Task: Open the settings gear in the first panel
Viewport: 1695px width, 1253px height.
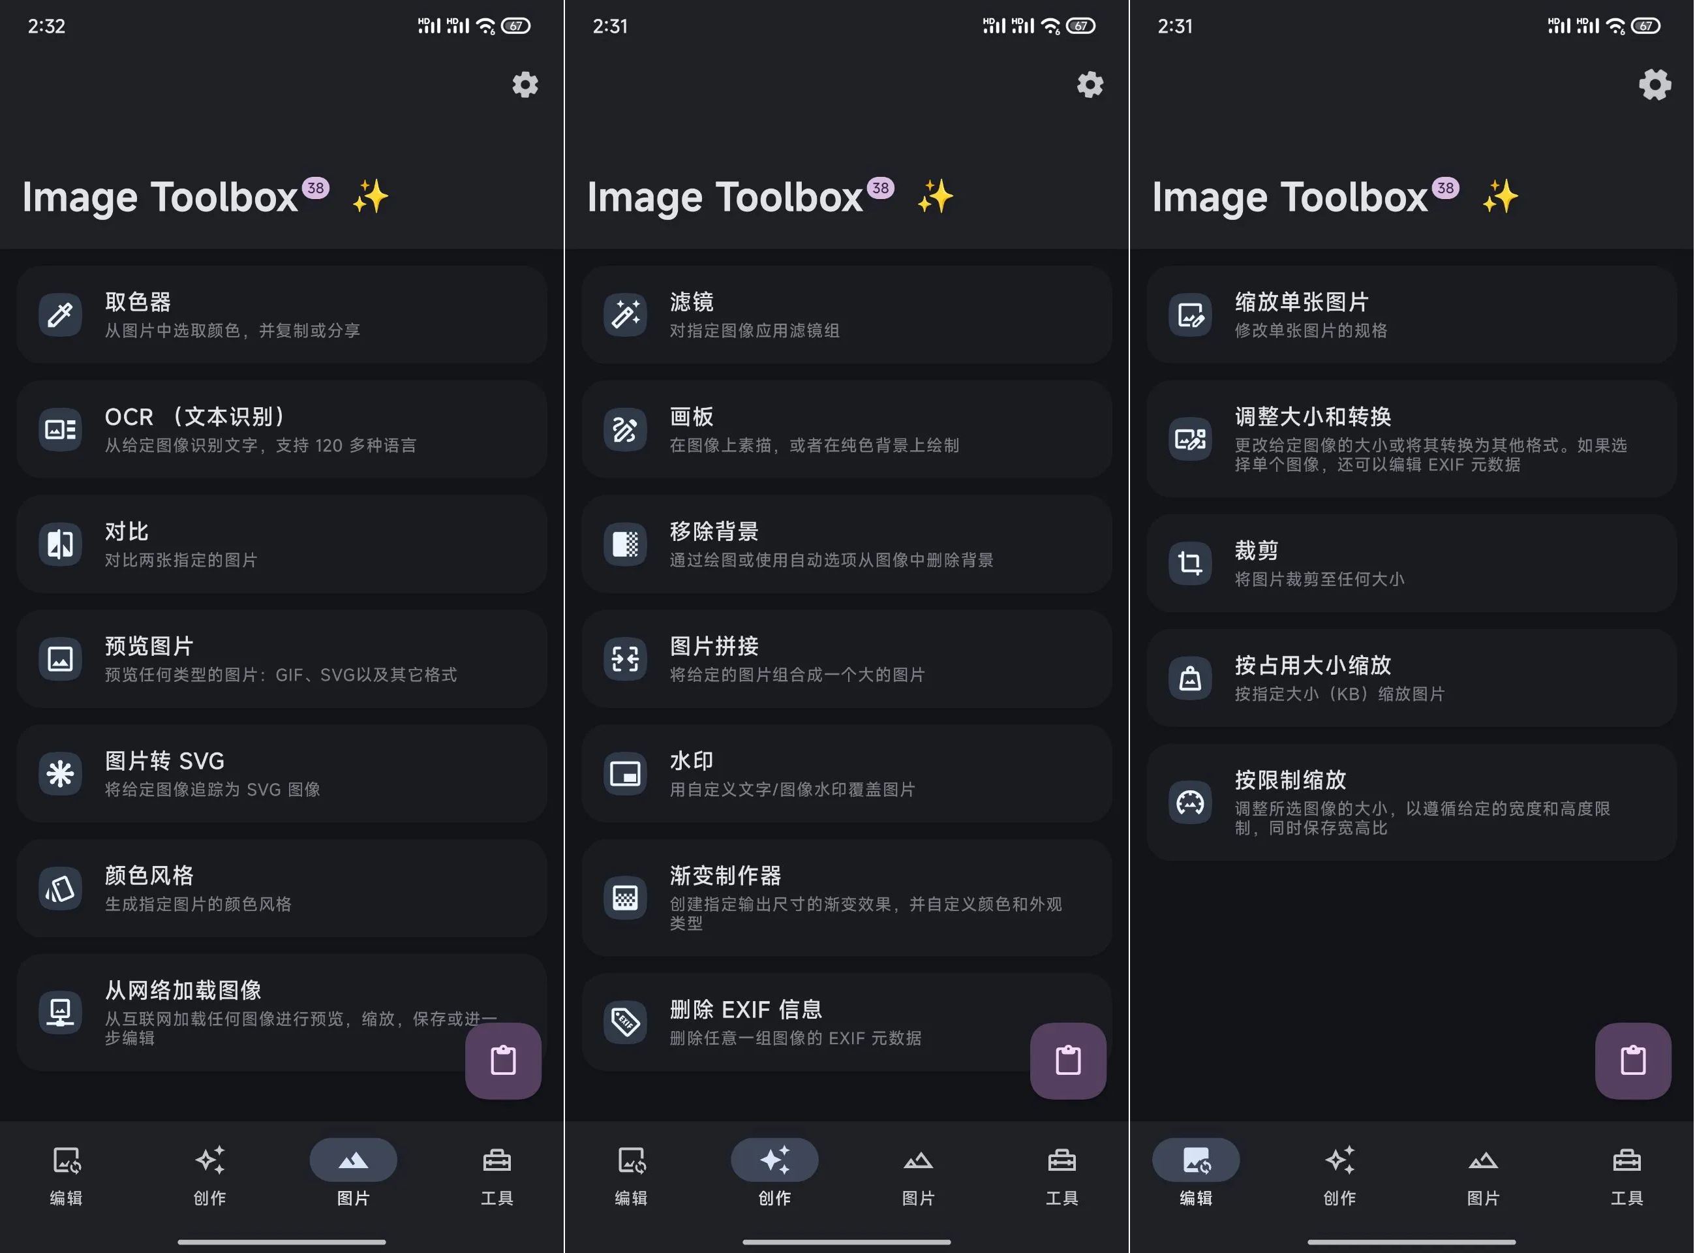Action: (525, 84)
